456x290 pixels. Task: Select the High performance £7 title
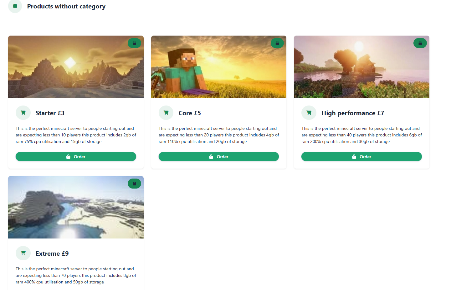(353, 113)
